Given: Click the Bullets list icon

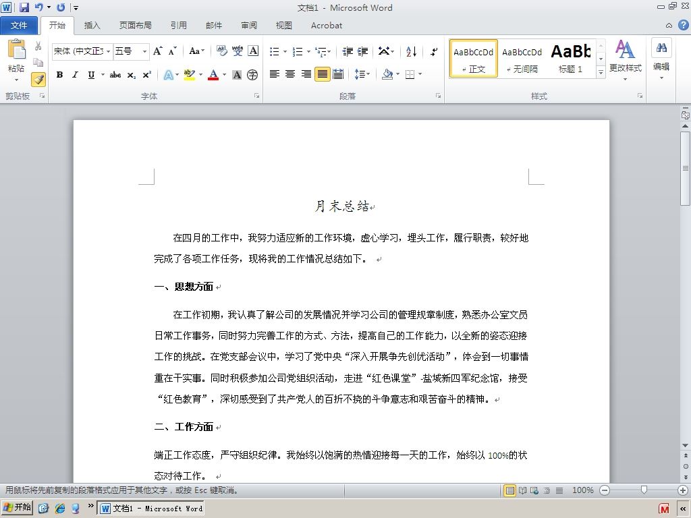Looking at the screenshot, I should coord(275,52).
